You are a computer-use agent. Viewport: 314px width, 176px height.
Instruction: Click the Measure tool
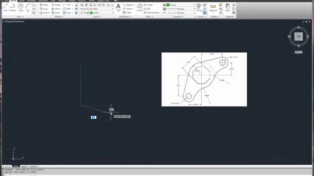(x=213, y=8)
